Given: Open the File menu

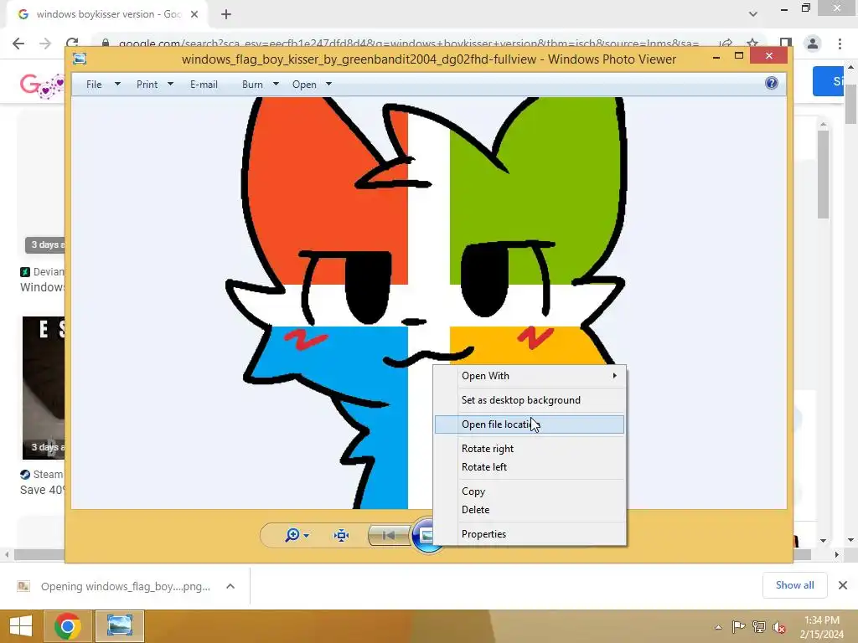Looking at the screenshot, I should (94, 85).
